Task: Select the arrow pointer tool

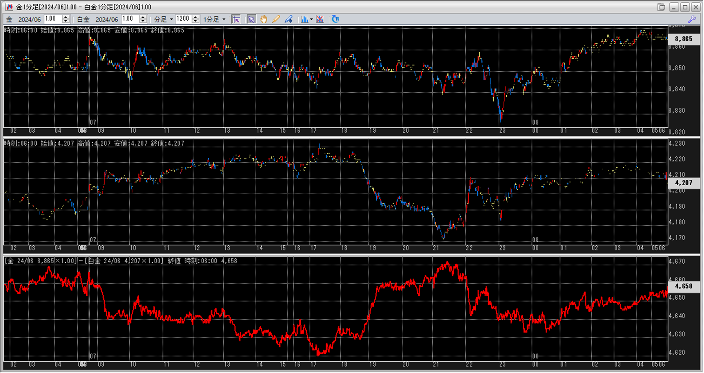Action: pos(251,19)
